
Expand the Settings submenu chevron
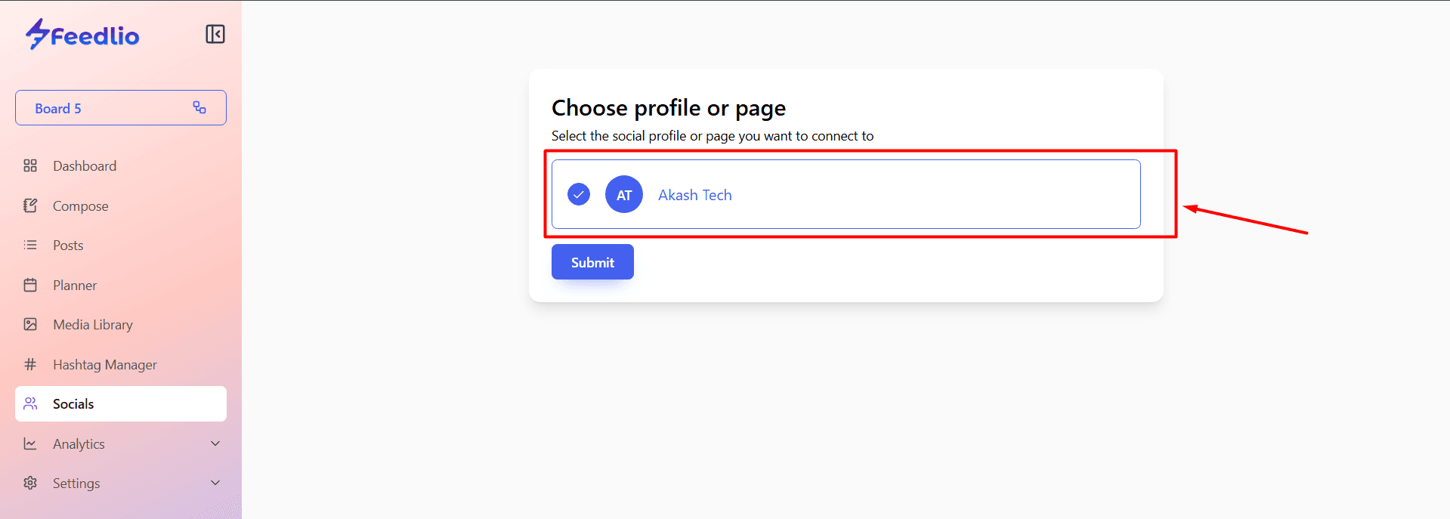click(x=215, y=483)
